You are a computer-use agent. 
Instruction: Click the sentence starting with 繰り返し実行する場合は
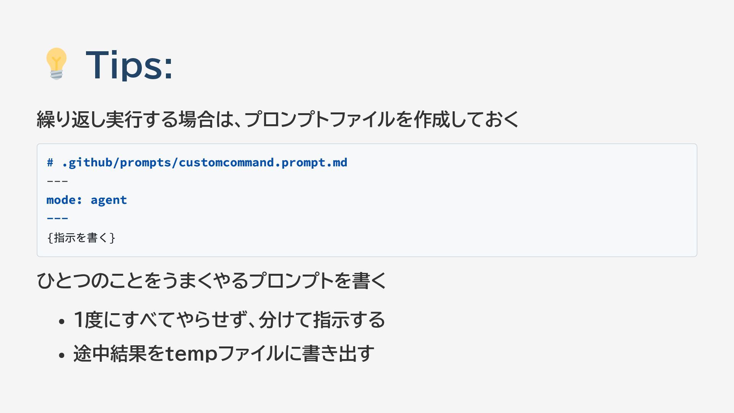(277, 119)
